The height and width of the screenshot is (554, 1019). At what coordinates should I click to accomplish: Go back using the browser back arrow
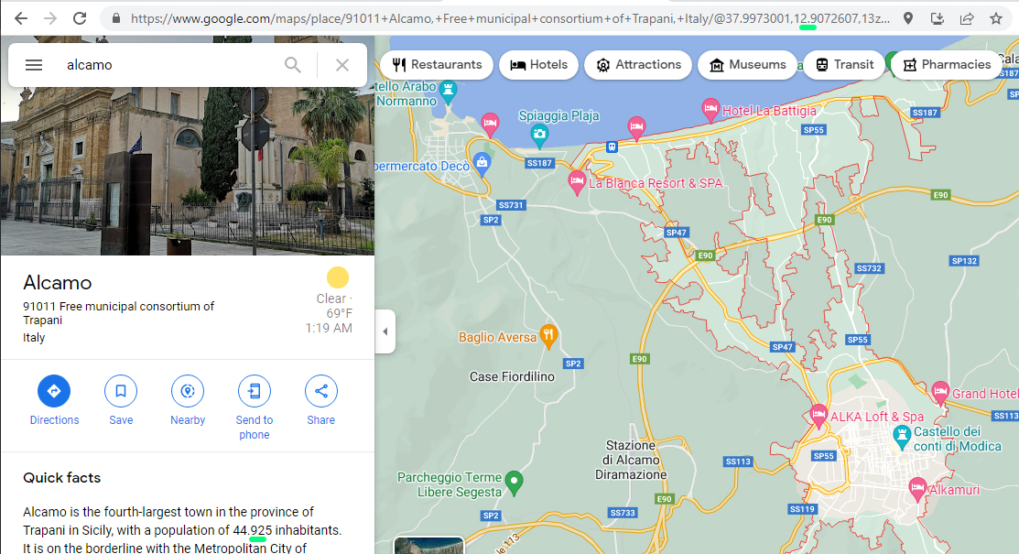point(21,18)
